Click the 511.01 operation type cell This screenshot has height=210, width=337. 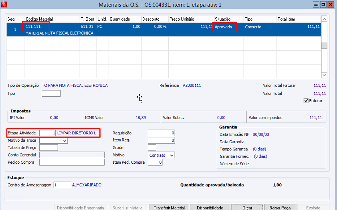pyautogui.click(x=87, y=27)
